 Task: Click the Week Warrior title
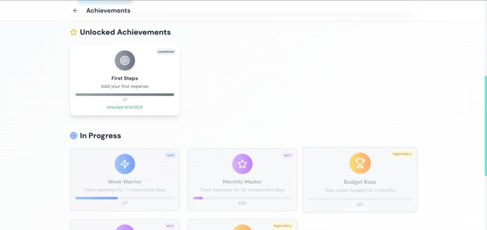[125, 182]
